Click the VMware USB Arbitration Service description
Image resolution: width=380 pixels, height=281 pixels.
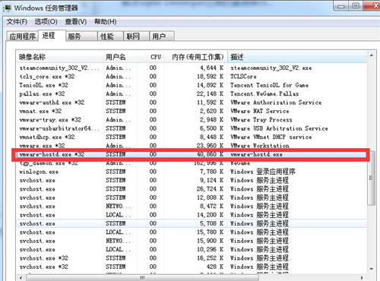click(x=279, y=128)
